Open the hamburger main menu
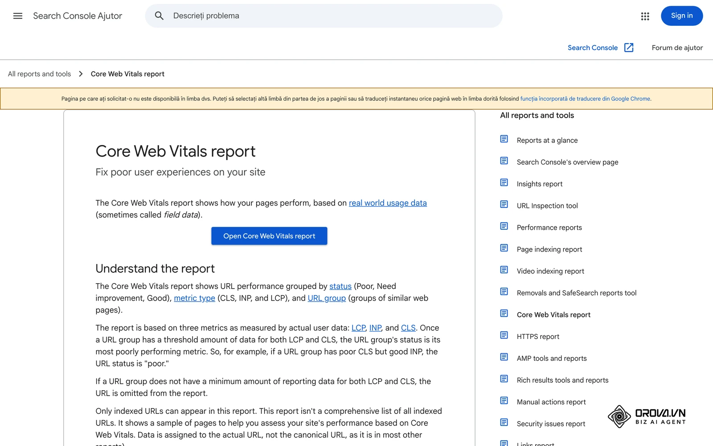Viewport: 713px width, 446px height. [x=18, y=16]
